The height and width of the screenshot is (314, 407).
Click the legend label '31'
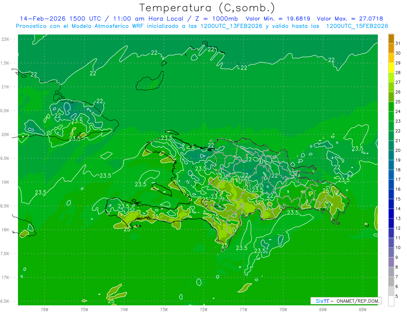398,43
